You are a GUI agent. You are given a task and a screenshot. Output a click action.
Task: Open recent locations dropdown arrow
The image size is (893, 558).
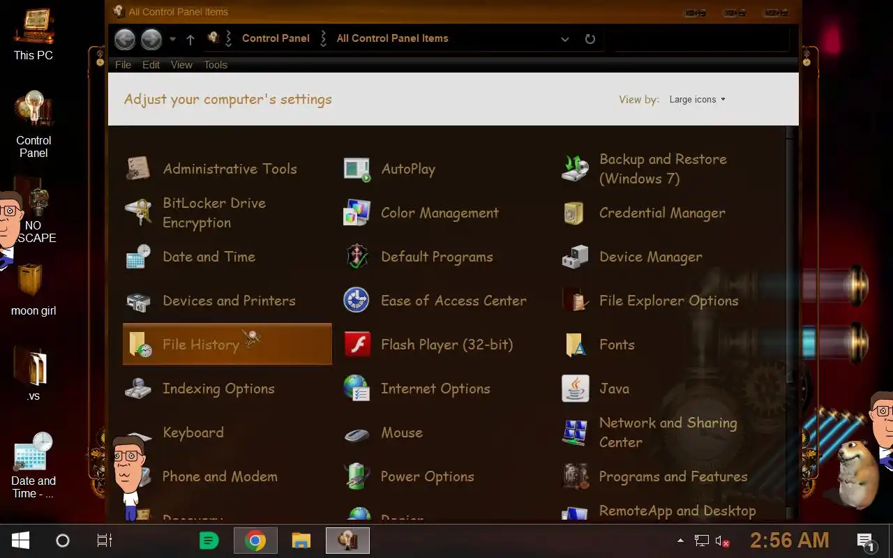tap(172, 39)
